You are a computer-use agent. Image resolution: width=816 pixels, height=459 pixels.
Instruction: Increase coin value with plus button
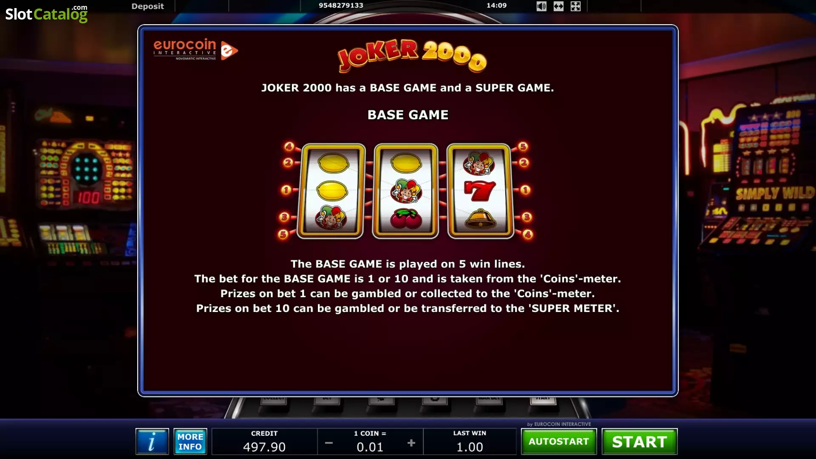411,443
